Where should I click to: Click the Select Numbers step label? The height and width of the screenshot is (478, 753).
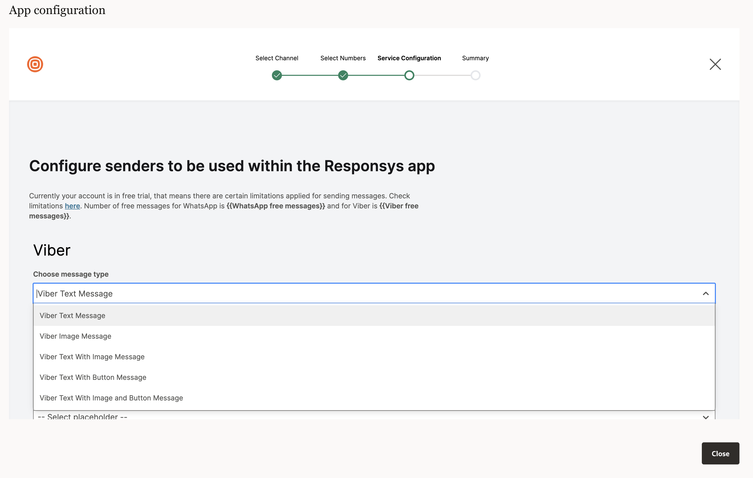(343, 58)
